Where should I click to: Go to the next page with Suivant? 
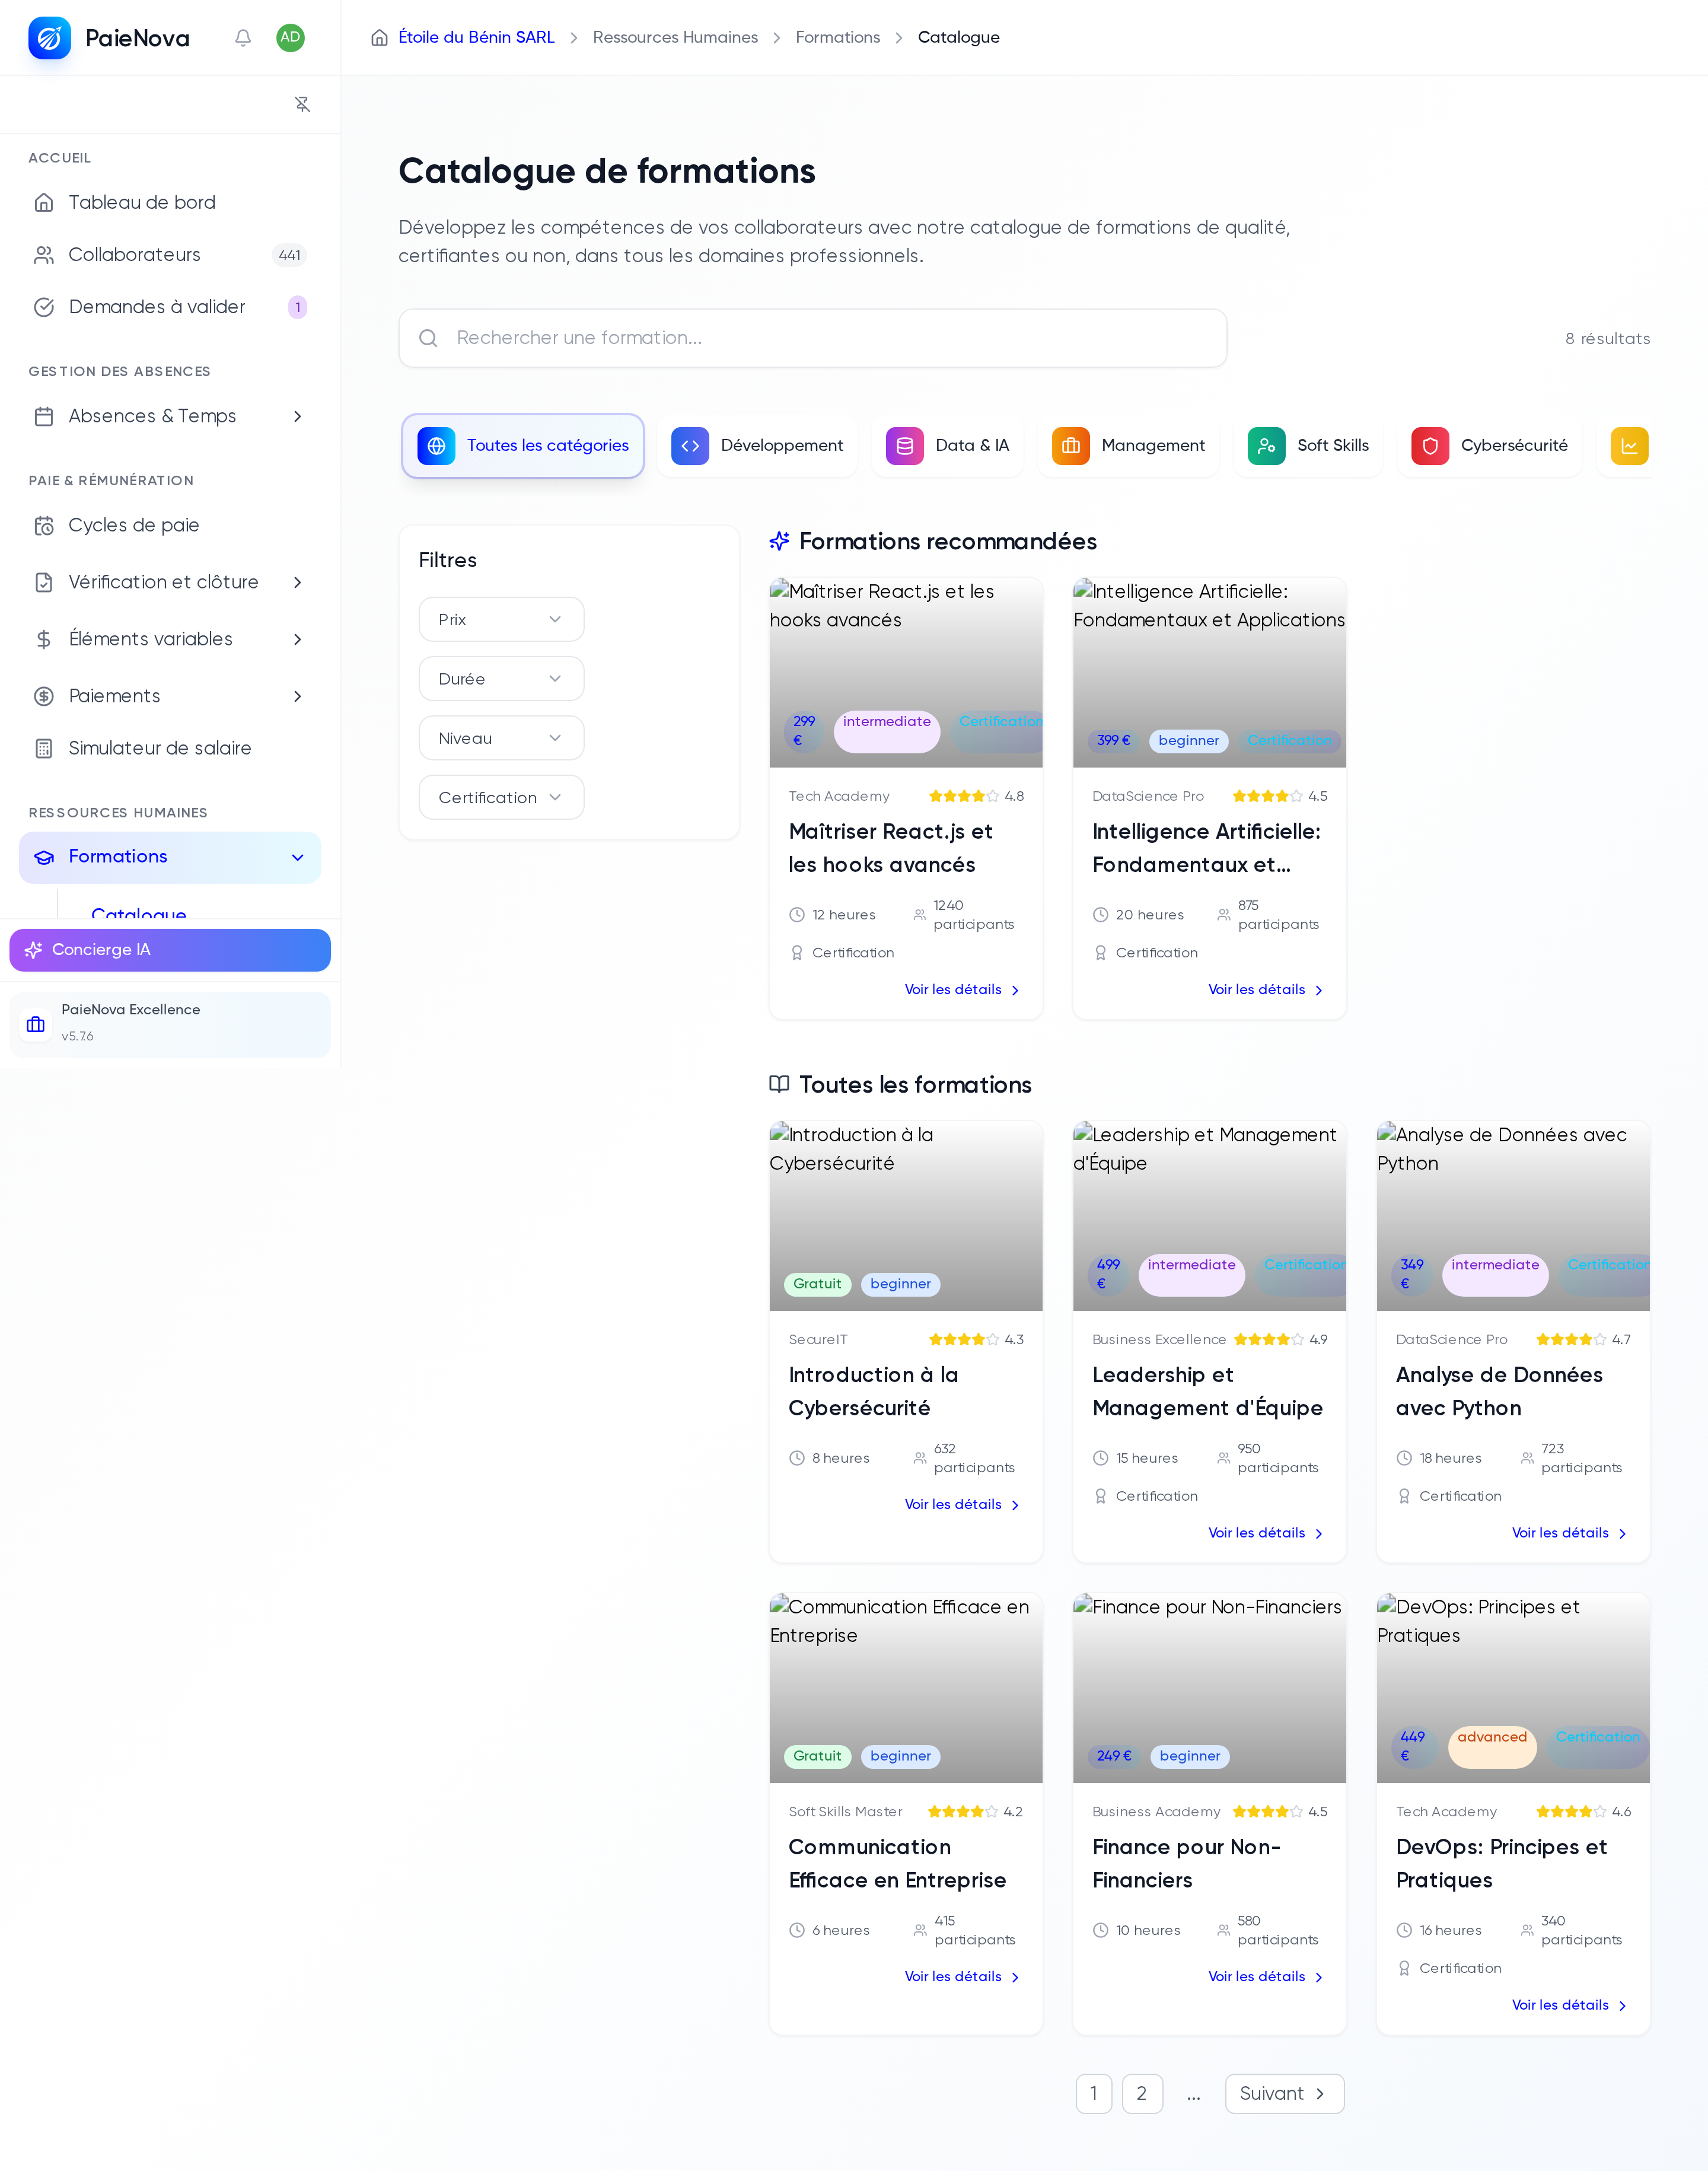(1284, 2094)
